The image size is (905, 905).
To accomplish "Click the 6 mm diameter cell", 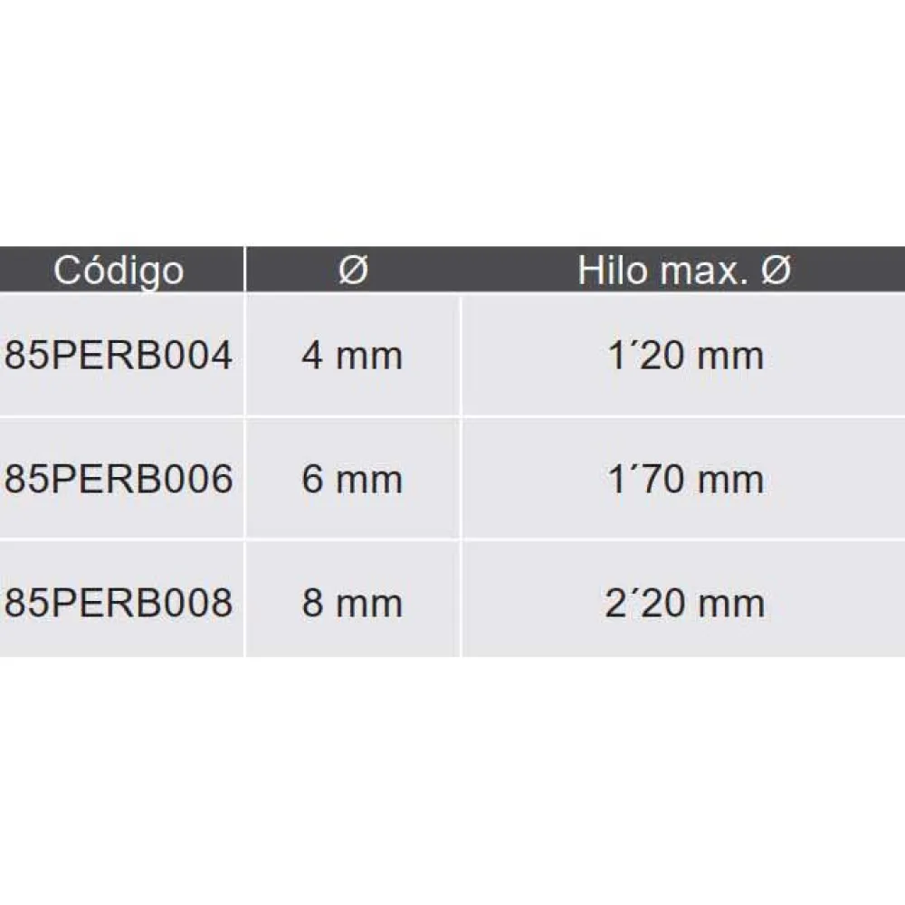I will 352,480.
